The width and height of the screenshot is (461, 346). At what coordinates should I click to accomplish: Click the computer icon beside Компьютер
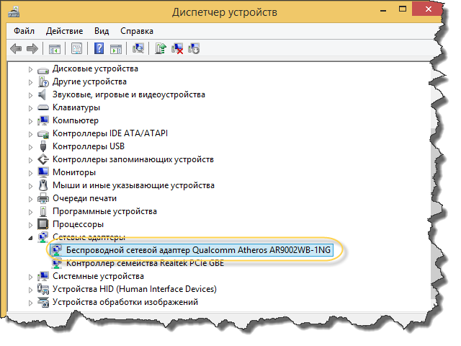43,120
